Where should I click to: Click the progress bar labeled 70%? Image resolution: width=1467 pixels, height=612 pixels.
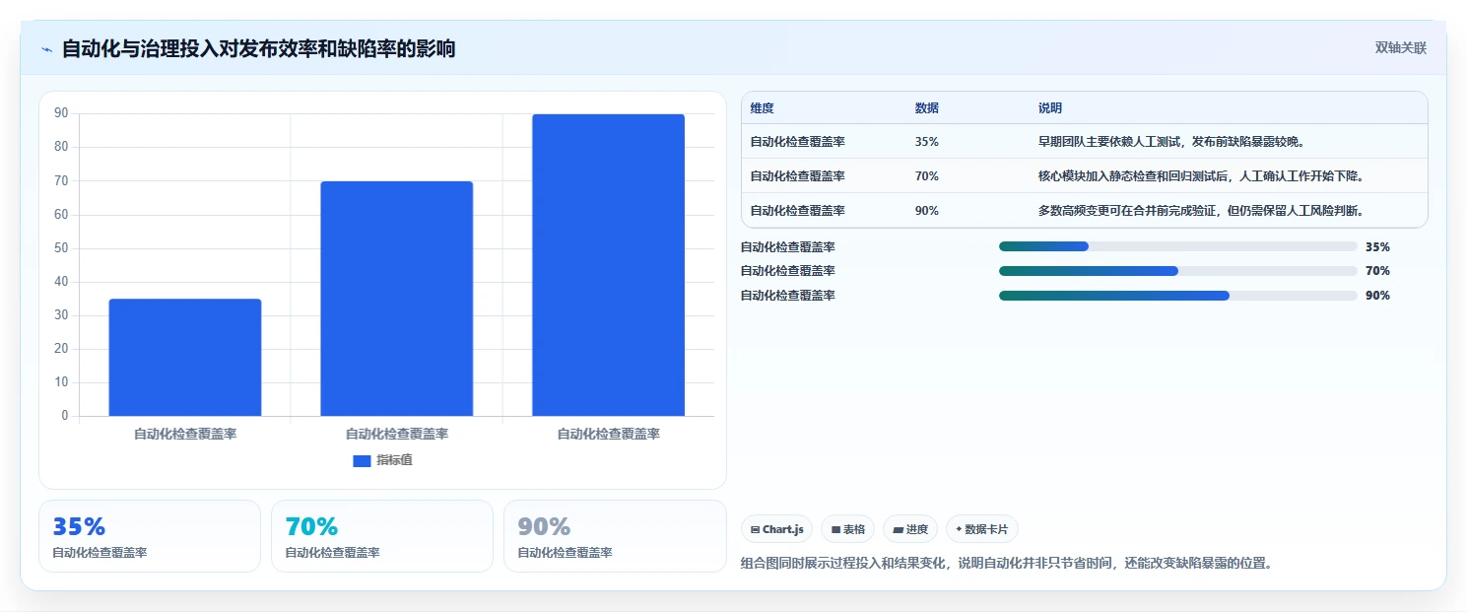point(1178,271)
